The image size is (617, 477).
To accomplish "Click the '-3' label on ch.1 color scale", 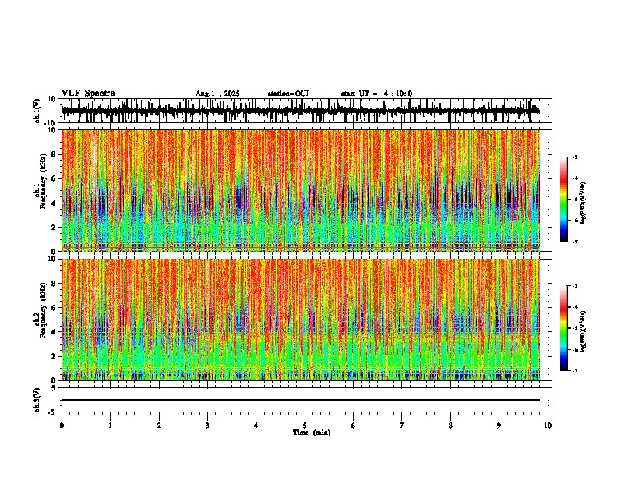I will coord(575,157).
